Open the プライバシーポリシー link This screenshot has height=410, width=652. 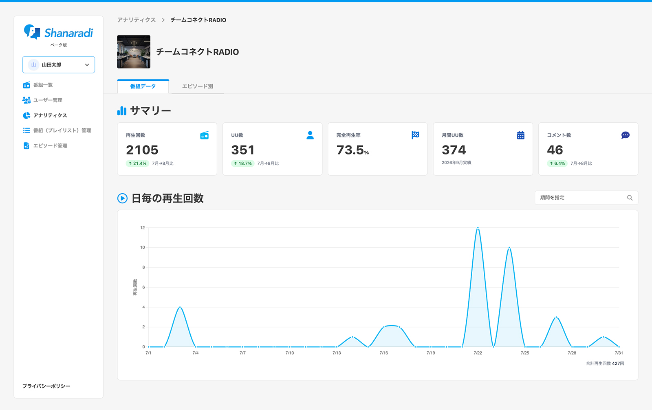(46, 386)
